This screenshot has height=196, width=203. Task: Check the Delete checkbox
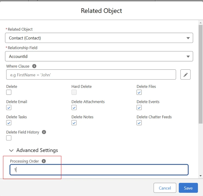pos(9,92)
